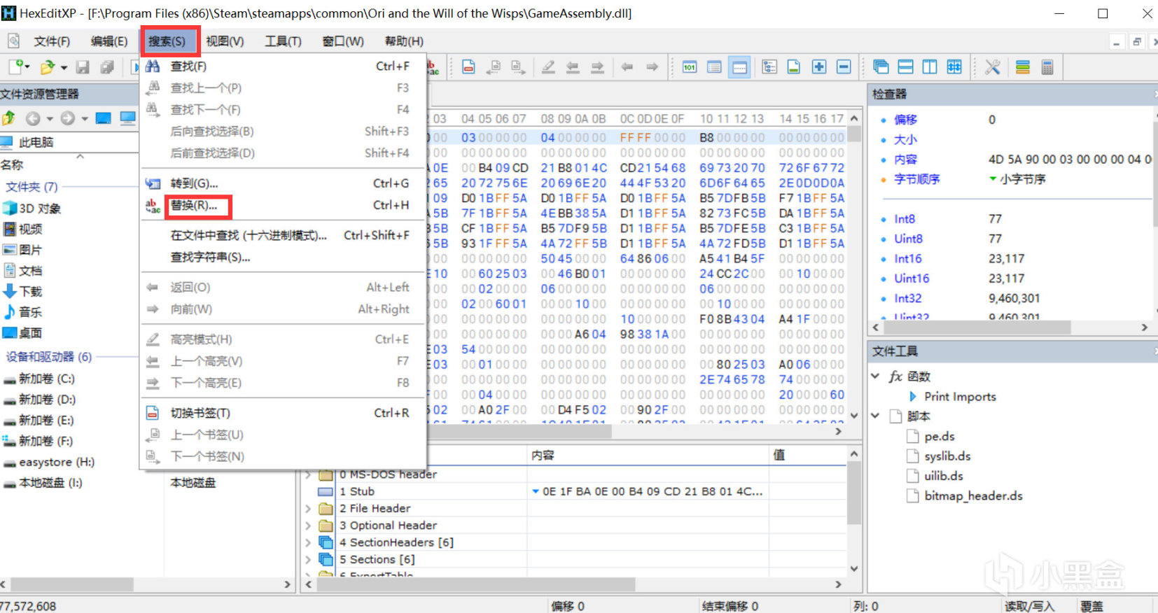
Task: Open the 视图(V) menu
Action: pos(225,41)
